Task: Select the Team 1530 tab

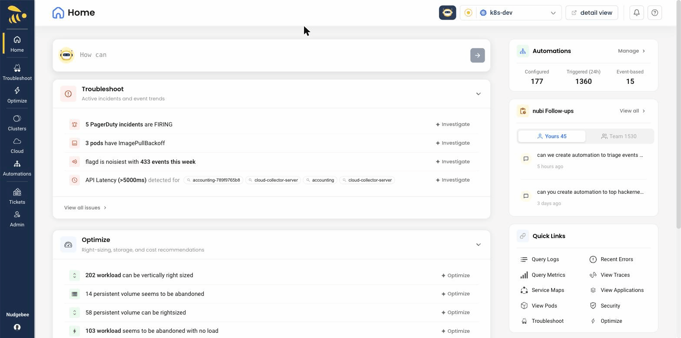Action: pos(619,136)
